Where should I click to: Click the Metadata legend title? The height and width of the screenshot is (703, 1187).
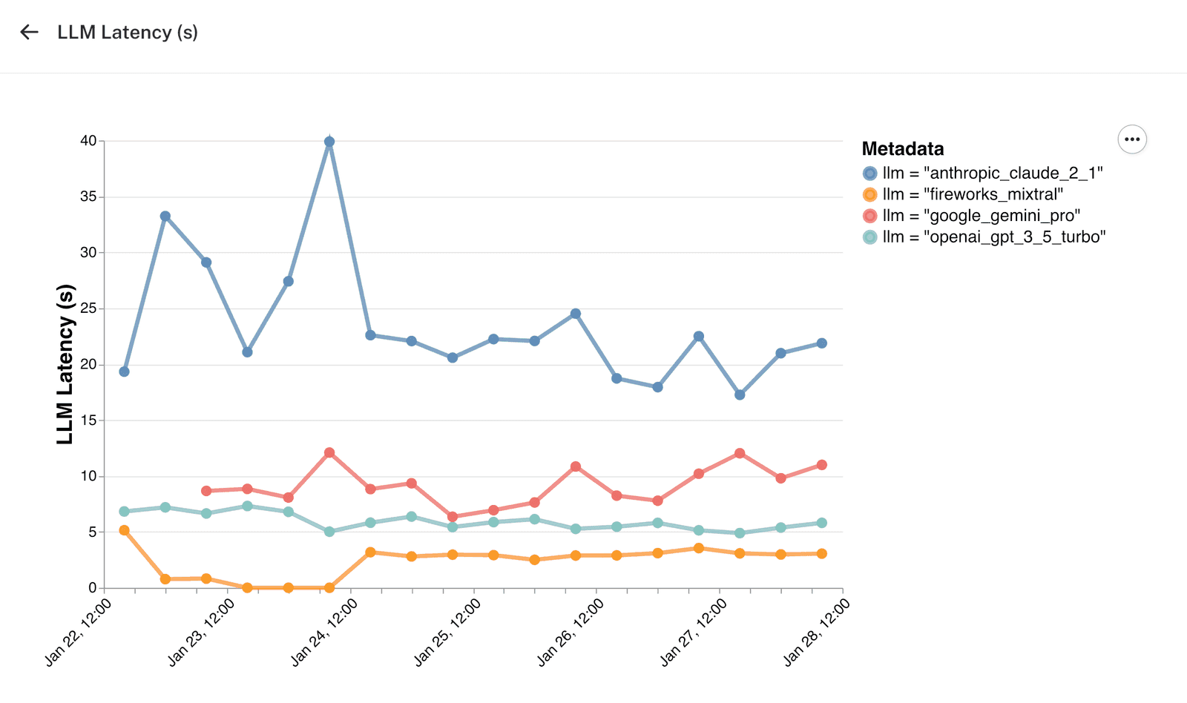[903, 149]
